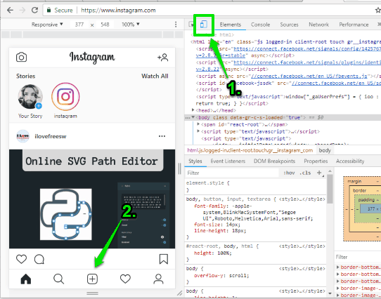Open post options three-dot menu
The image size is (381, 299).
[162, 136]
